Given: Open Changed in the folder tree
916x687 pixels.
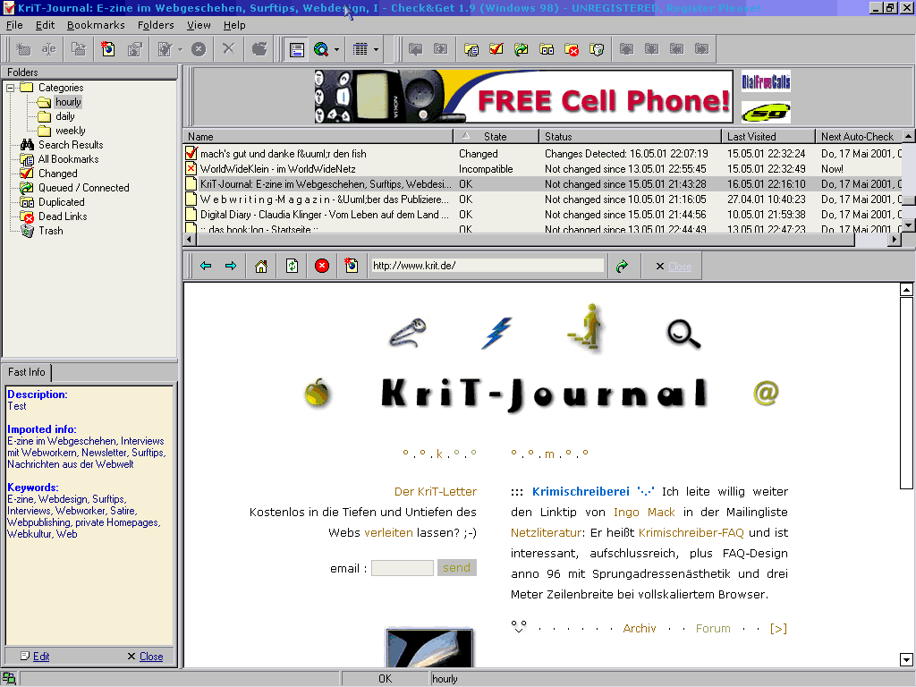Looking at the screenshot, I should (58, 174).
